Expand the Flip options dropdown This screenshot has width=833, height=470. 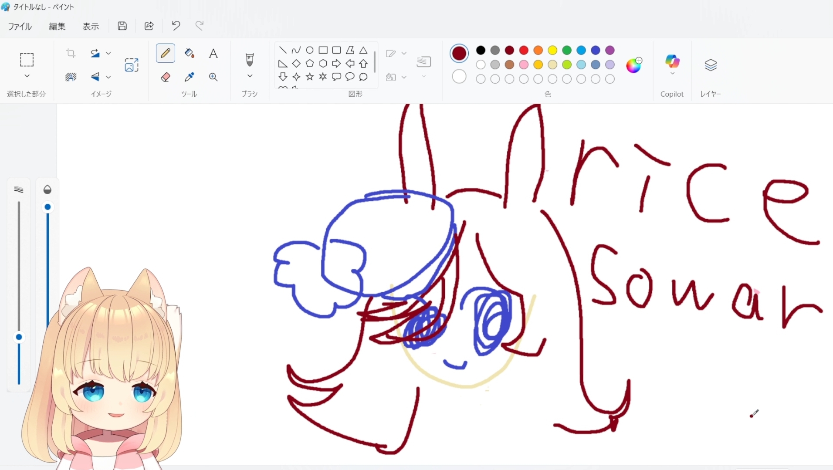pos(108,77)
